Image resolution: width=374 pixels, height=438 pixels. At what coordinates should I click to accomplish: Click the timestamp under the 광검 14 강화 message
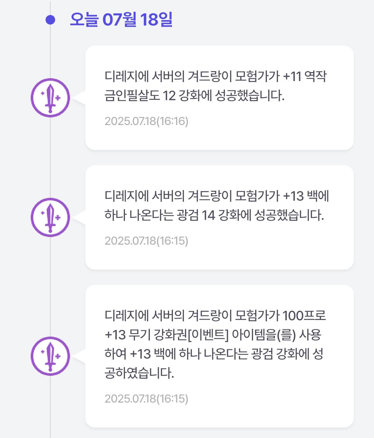tap(146, 241)
